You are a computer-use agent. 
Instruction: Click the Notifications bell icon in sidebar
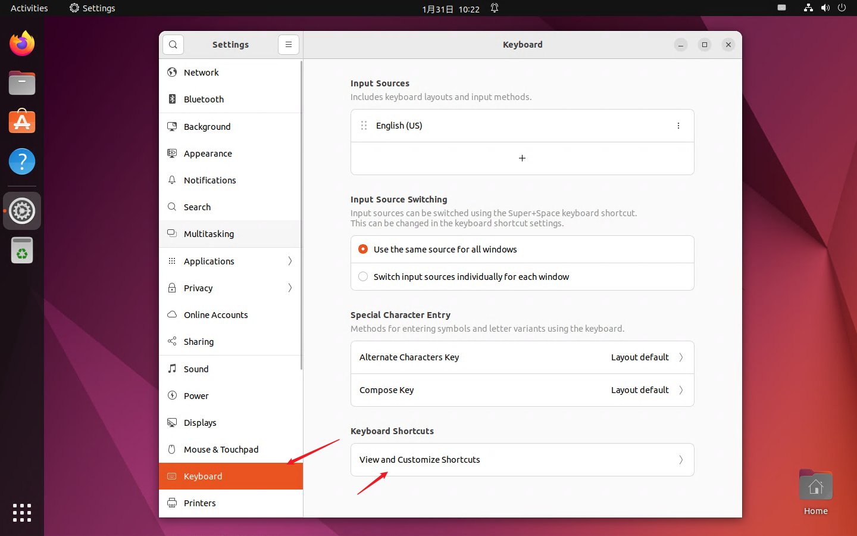pyautogui.click(x=172, y=180)
